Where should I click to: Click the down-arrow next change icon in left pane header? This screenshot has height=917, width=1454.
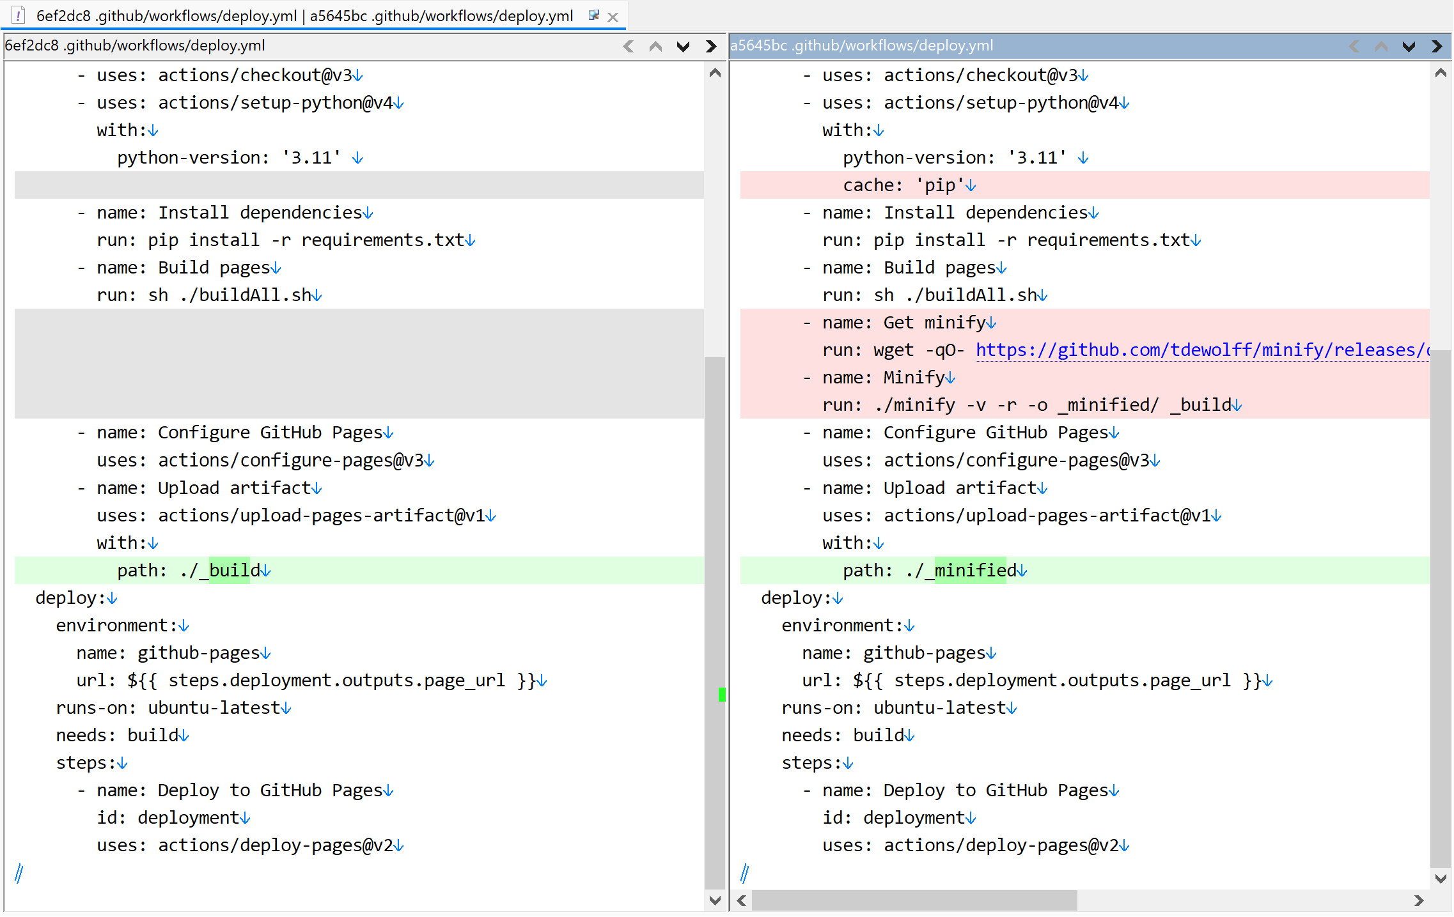(683, 46)
